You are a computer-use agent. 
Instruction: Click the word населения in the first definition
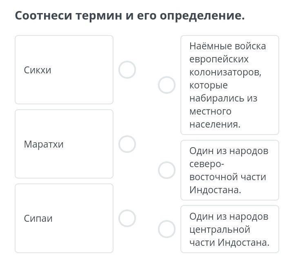pos(215,124)
